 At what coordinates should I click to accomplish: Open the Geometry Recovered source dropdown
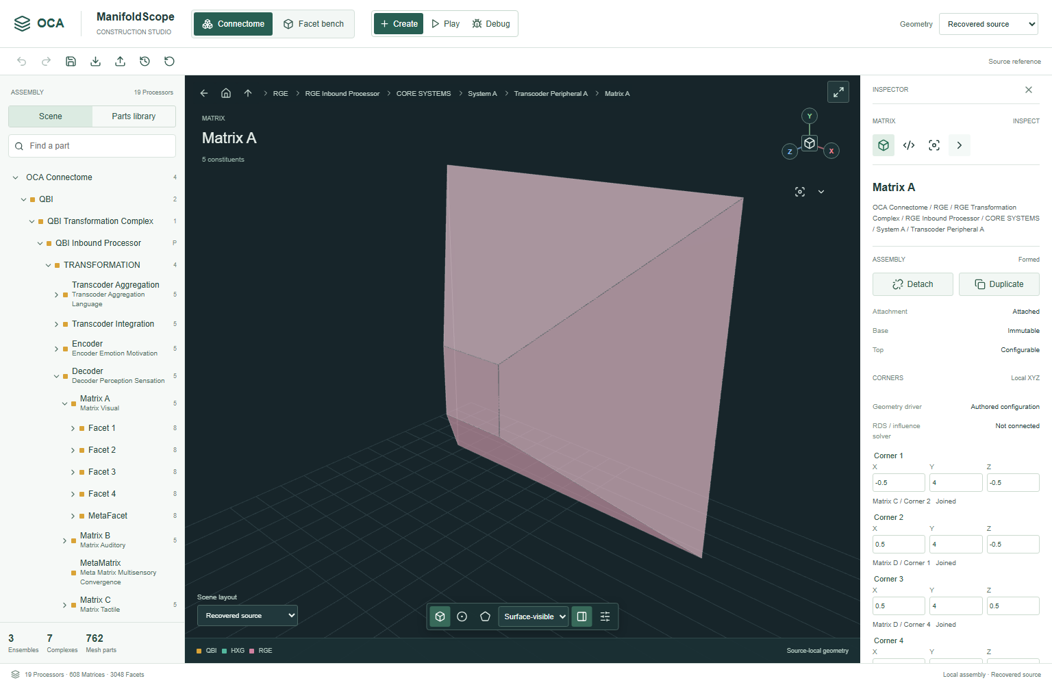[x=988, y=24]
